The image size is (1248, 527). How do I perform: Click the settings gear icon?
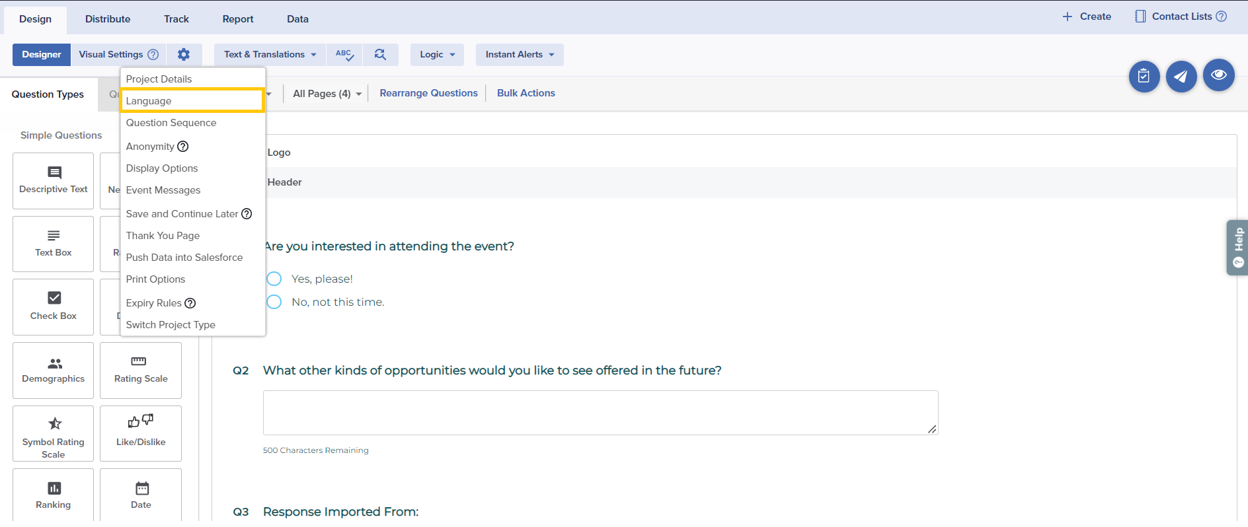[184, 55]
